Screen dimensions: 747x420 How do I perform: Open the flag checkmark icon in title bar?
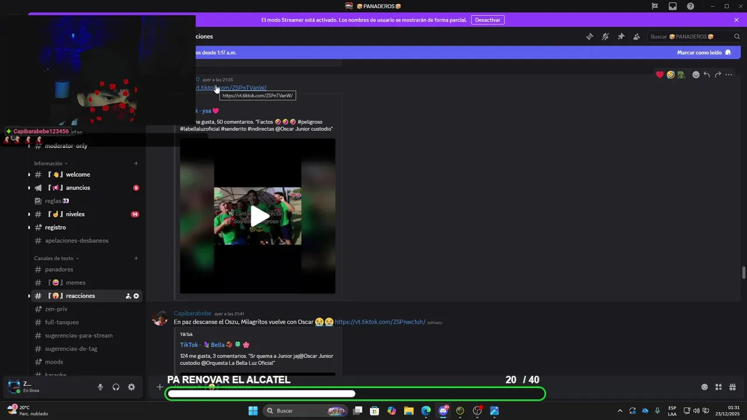coord(655,6)
